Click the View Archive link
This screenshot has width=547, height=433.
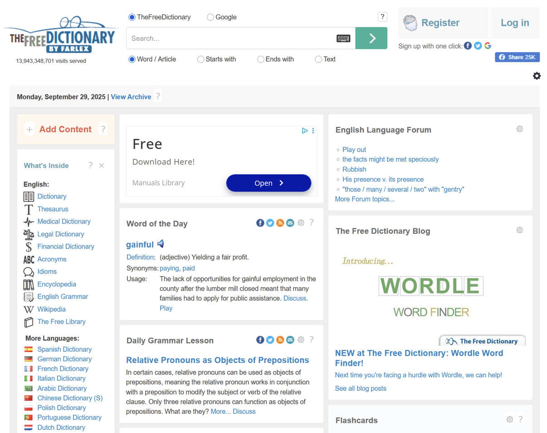click(131, 97)
